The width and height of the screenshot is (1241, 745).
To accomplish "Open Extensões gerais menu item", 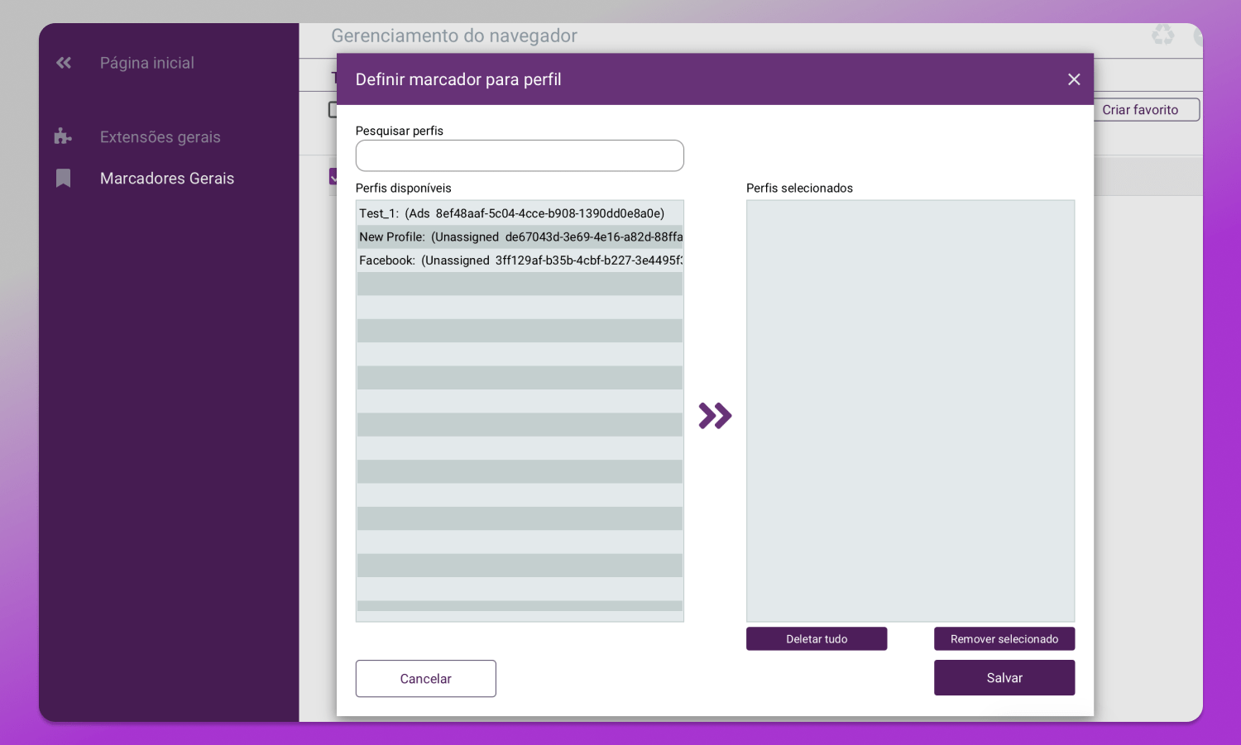I will point(161,137).
